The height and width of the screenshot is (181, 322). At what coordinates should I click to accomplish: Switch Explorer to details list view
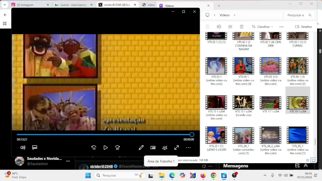307,160
